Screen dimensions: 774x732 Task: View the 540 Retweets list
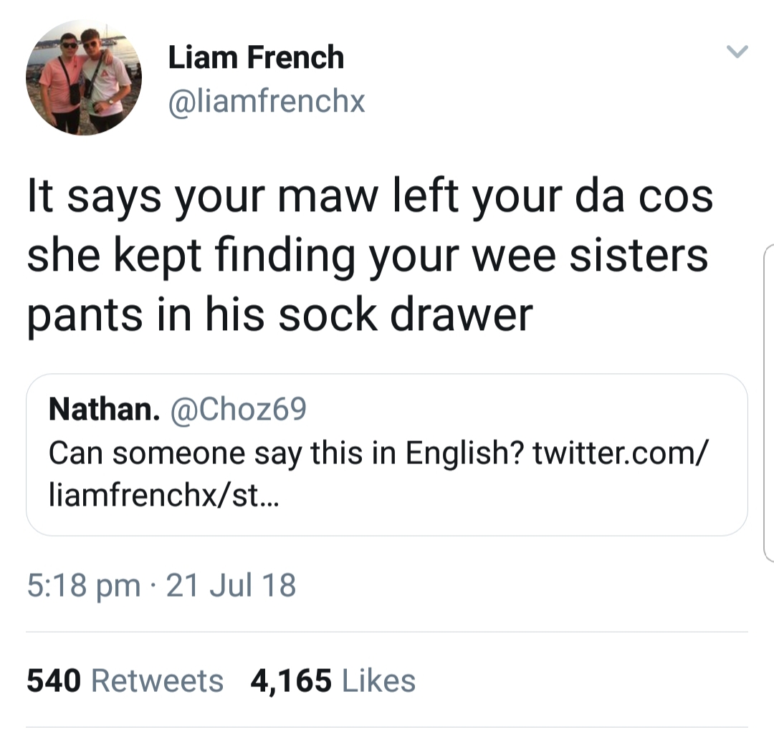[125, 681]
